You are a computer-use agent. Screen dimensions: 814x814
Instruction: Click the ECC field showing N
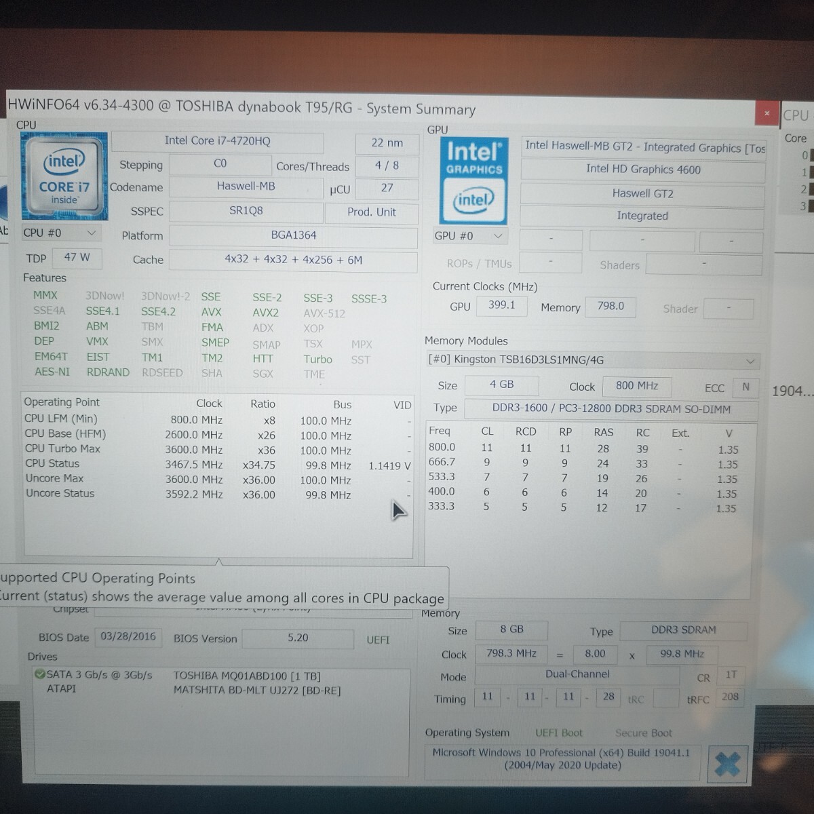coord(745,388)
